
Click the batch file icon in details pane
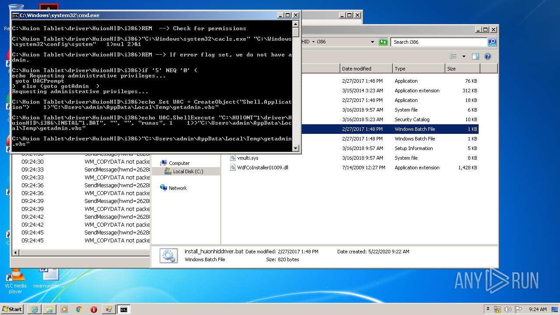[x=168, y=255]
